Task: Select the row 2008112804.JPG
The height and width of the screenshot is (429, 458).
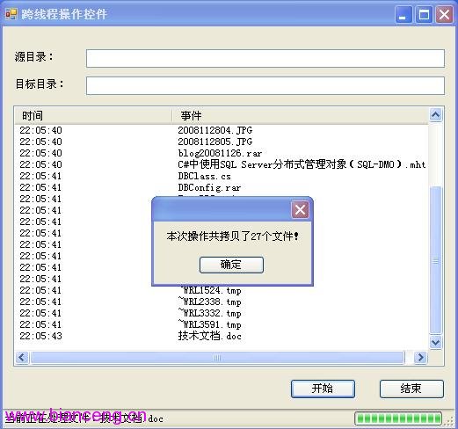Action: (222, 130)
